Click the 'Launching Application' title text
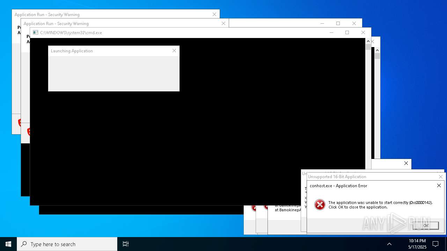 [72, 51]
